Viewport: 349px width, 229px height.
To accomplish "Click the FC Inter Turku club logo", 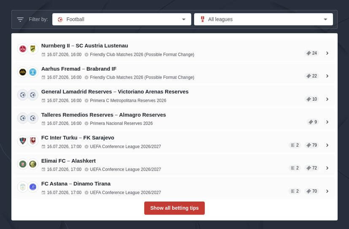I will pos(23,141).
